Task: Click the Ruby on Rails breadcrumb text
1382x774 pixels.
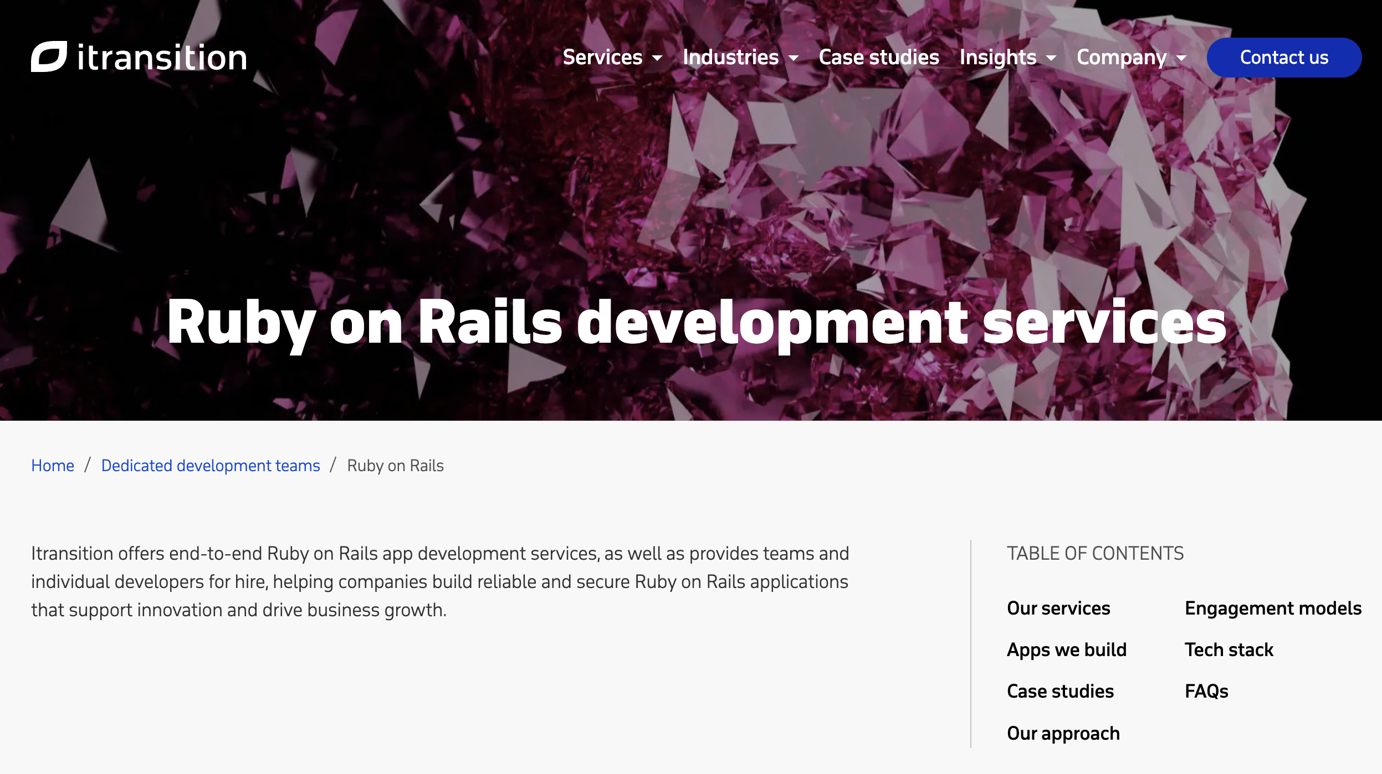Action: point(396,466)
